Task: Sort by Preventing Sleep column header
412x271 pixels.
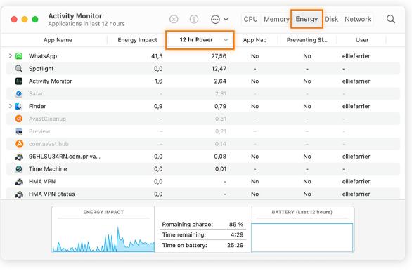Action: [307, 40]
